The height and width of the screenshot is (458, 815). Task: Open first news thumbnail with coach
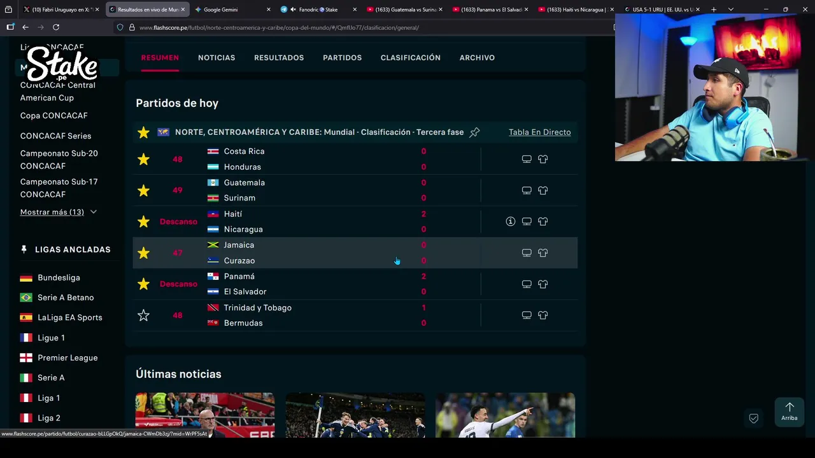pyautogui.click(x=205, y=415)
